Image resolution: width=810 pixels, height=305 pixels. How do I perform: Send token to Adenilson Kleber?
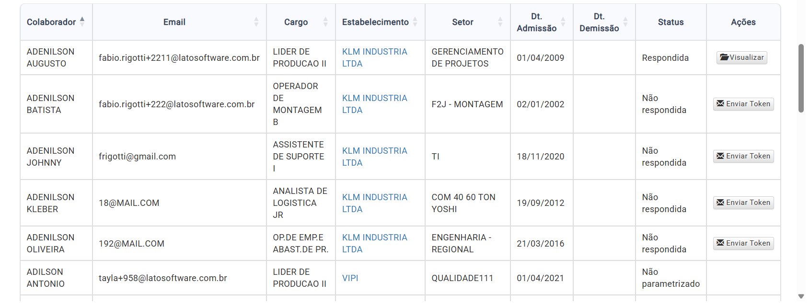(743, 203)
